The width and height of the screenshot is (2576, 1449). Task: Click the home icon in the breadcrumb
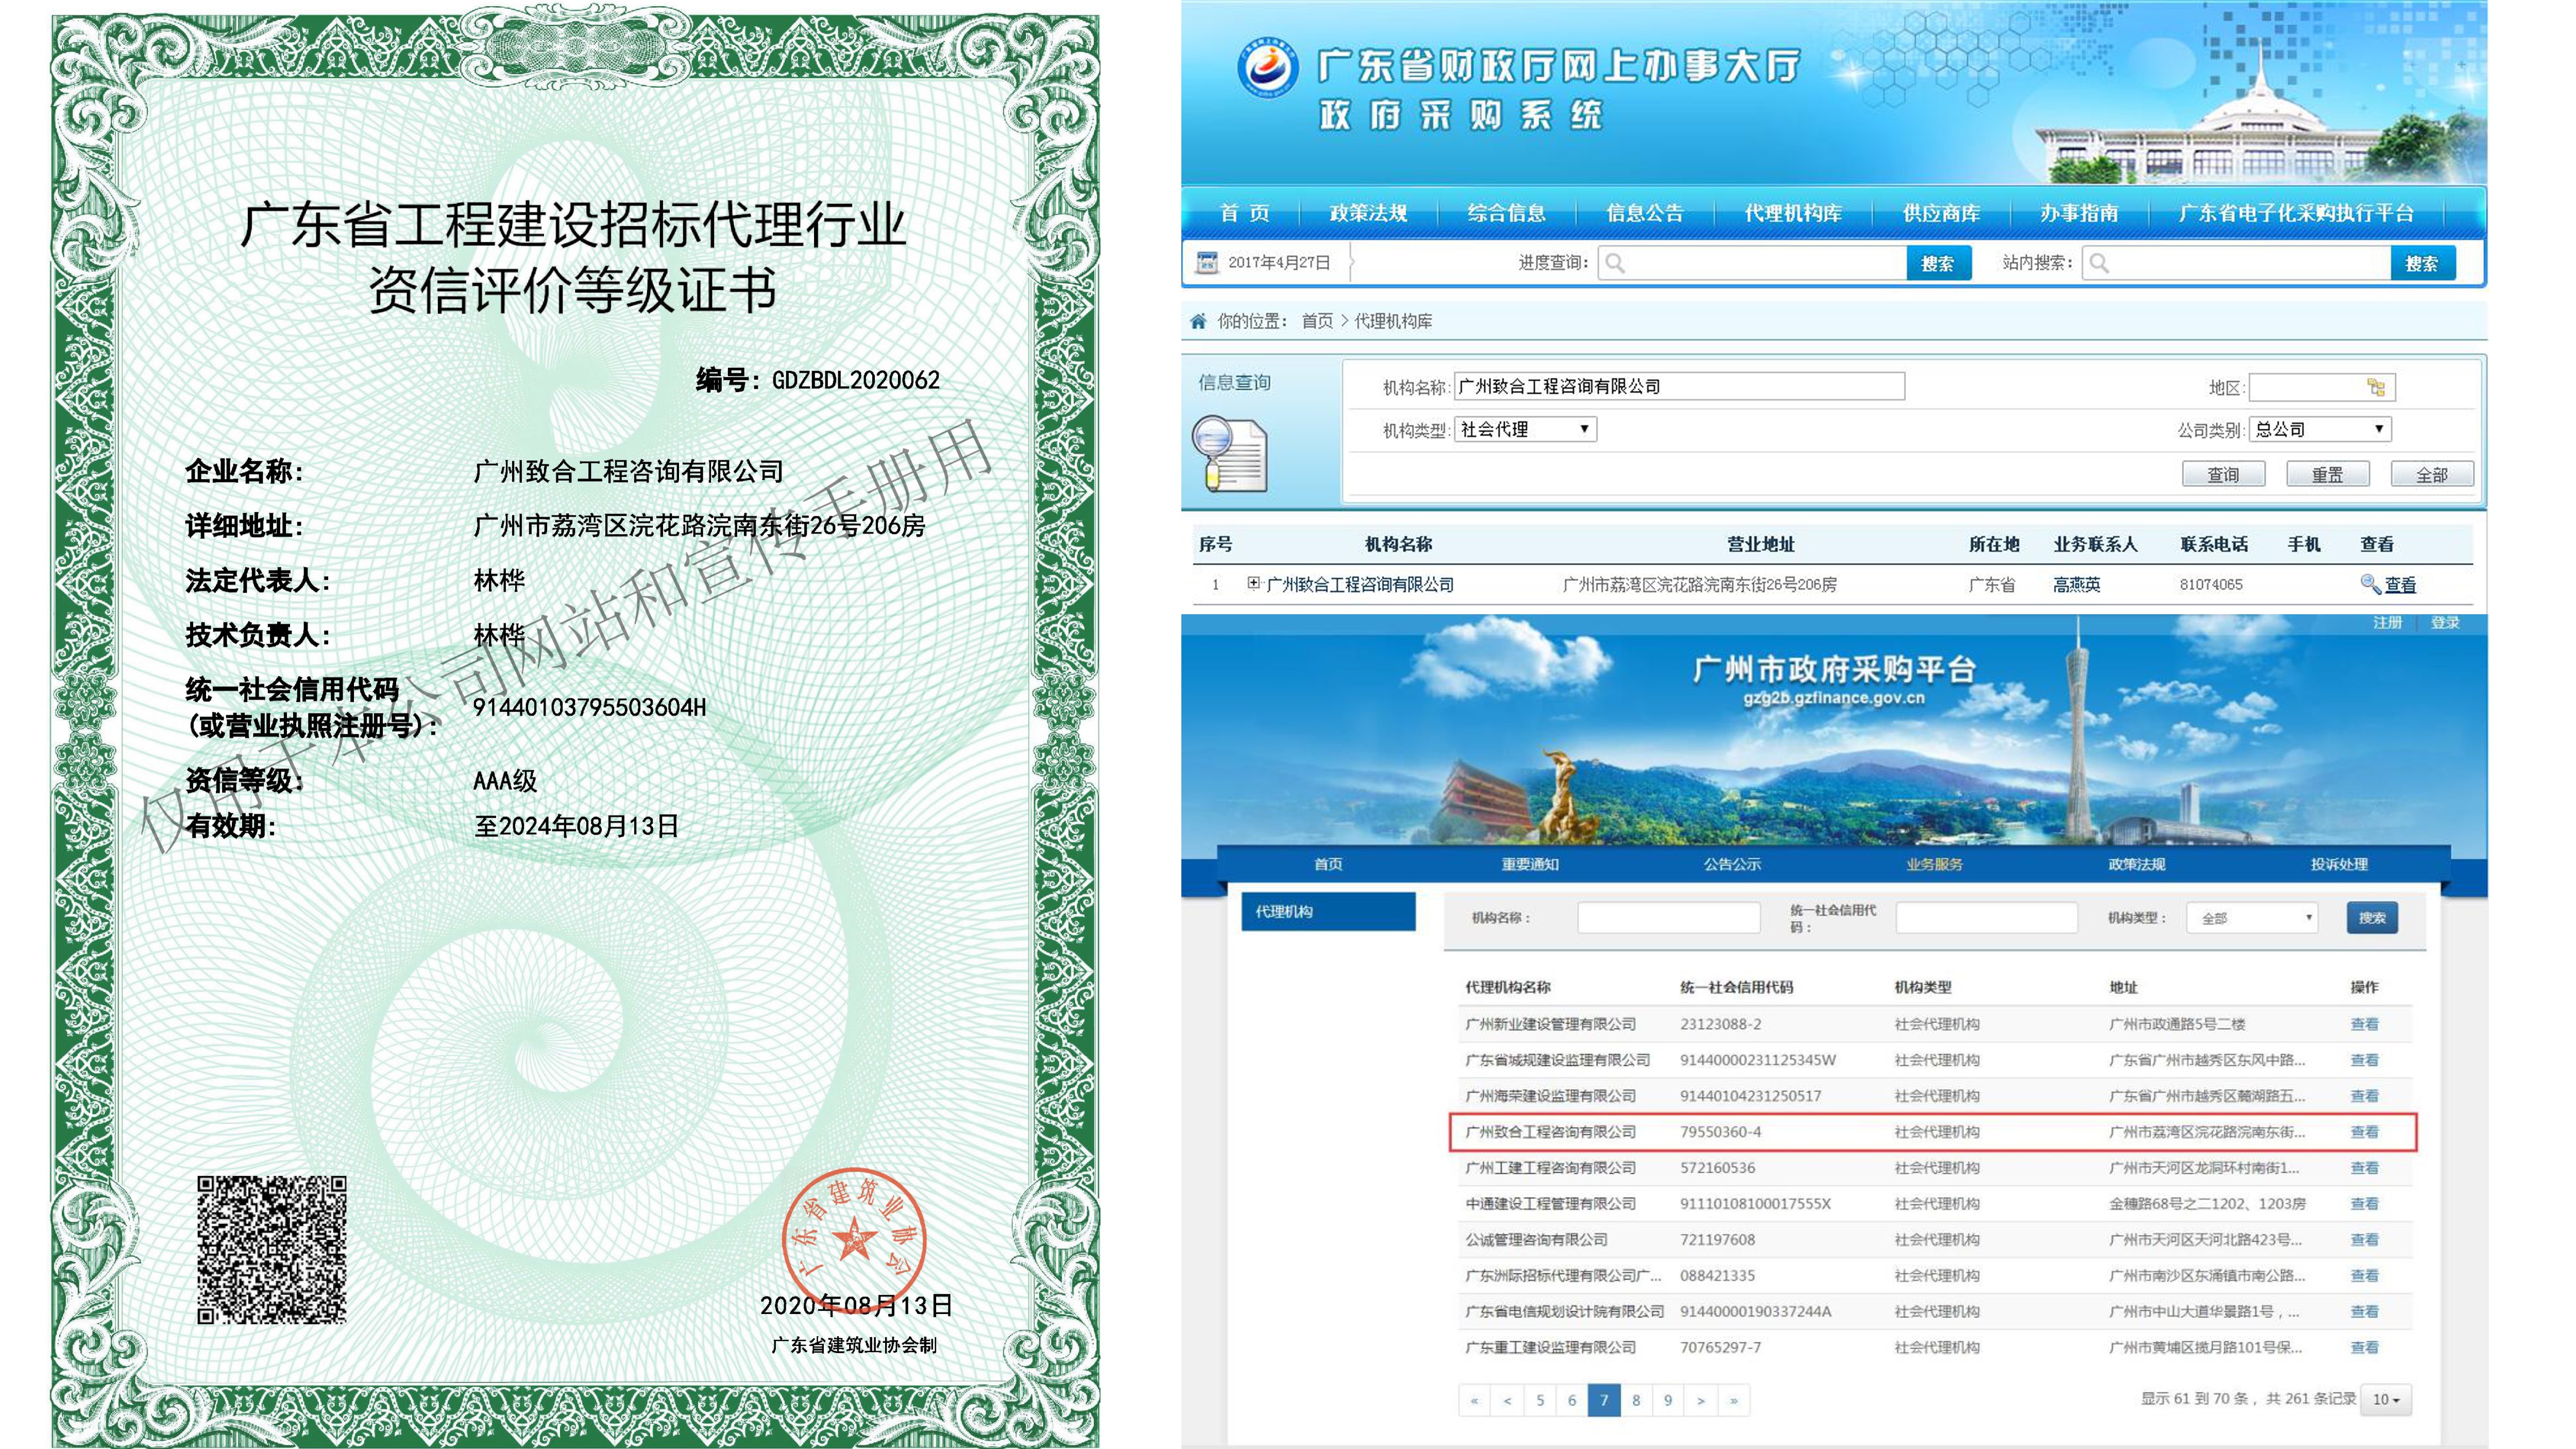point(1198,321)
